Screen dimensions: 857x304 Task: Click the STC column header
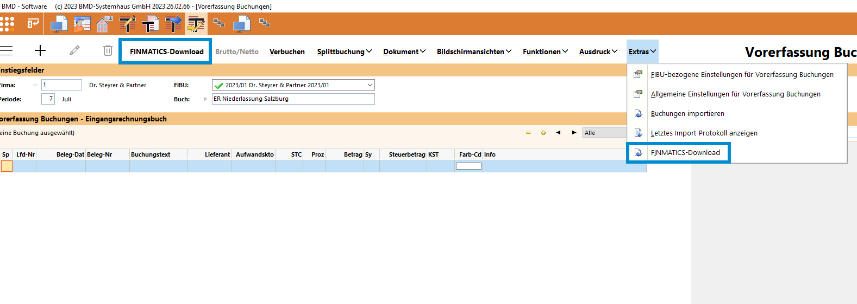(289, 154)
